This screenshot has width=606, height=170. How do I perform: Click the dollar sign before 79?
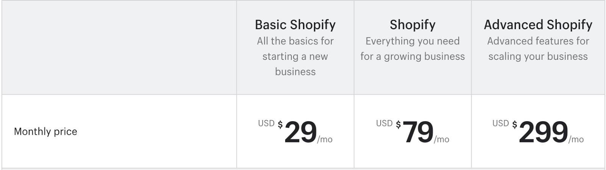398,125
